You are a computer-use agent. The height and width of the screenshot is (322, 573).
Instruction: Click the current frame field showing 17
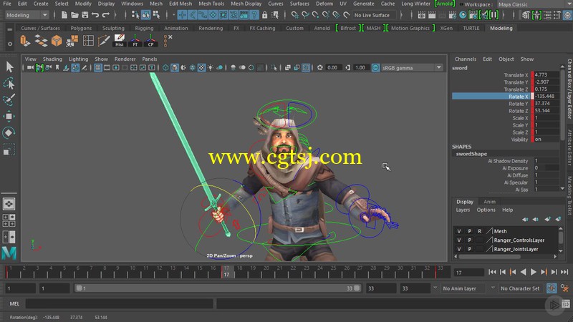tap(469, 273)
